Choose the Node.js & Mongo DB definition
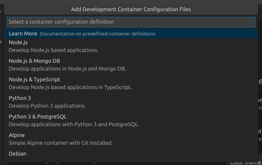The width and height of the screenshot is (262, 165). point(131,65)
